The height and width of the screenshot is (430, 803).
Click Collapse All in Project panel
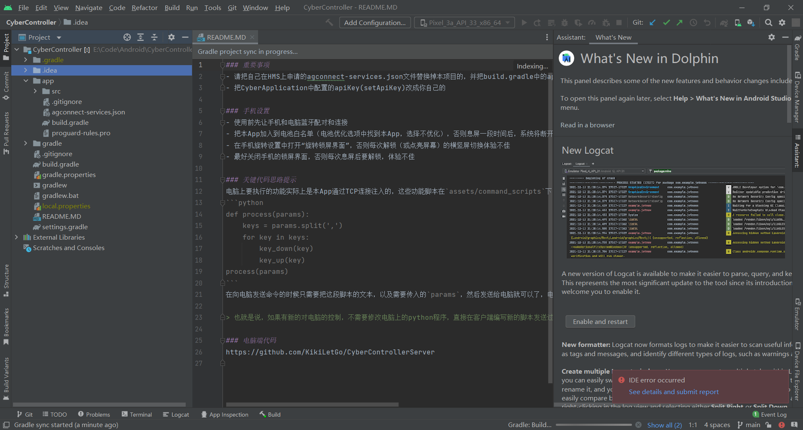click(154, 37)
